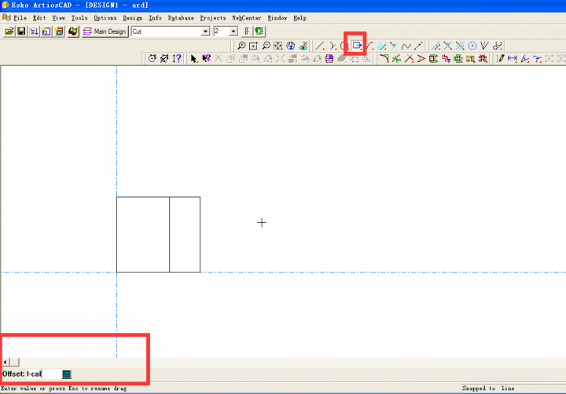Activate the Pan hand tool
566x394 pixels.
click(290, 46)
